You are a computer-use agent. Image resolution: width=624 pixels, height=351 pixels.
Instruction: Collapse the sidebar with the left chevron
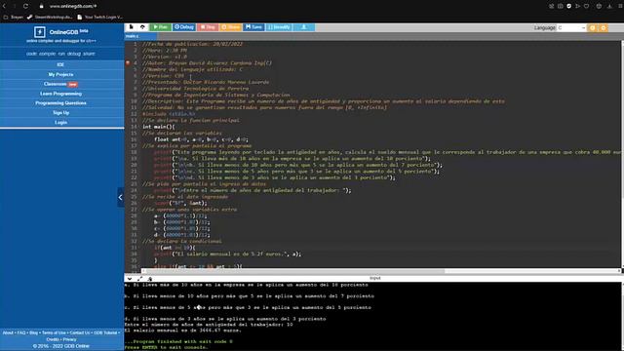tap(121, 197)
